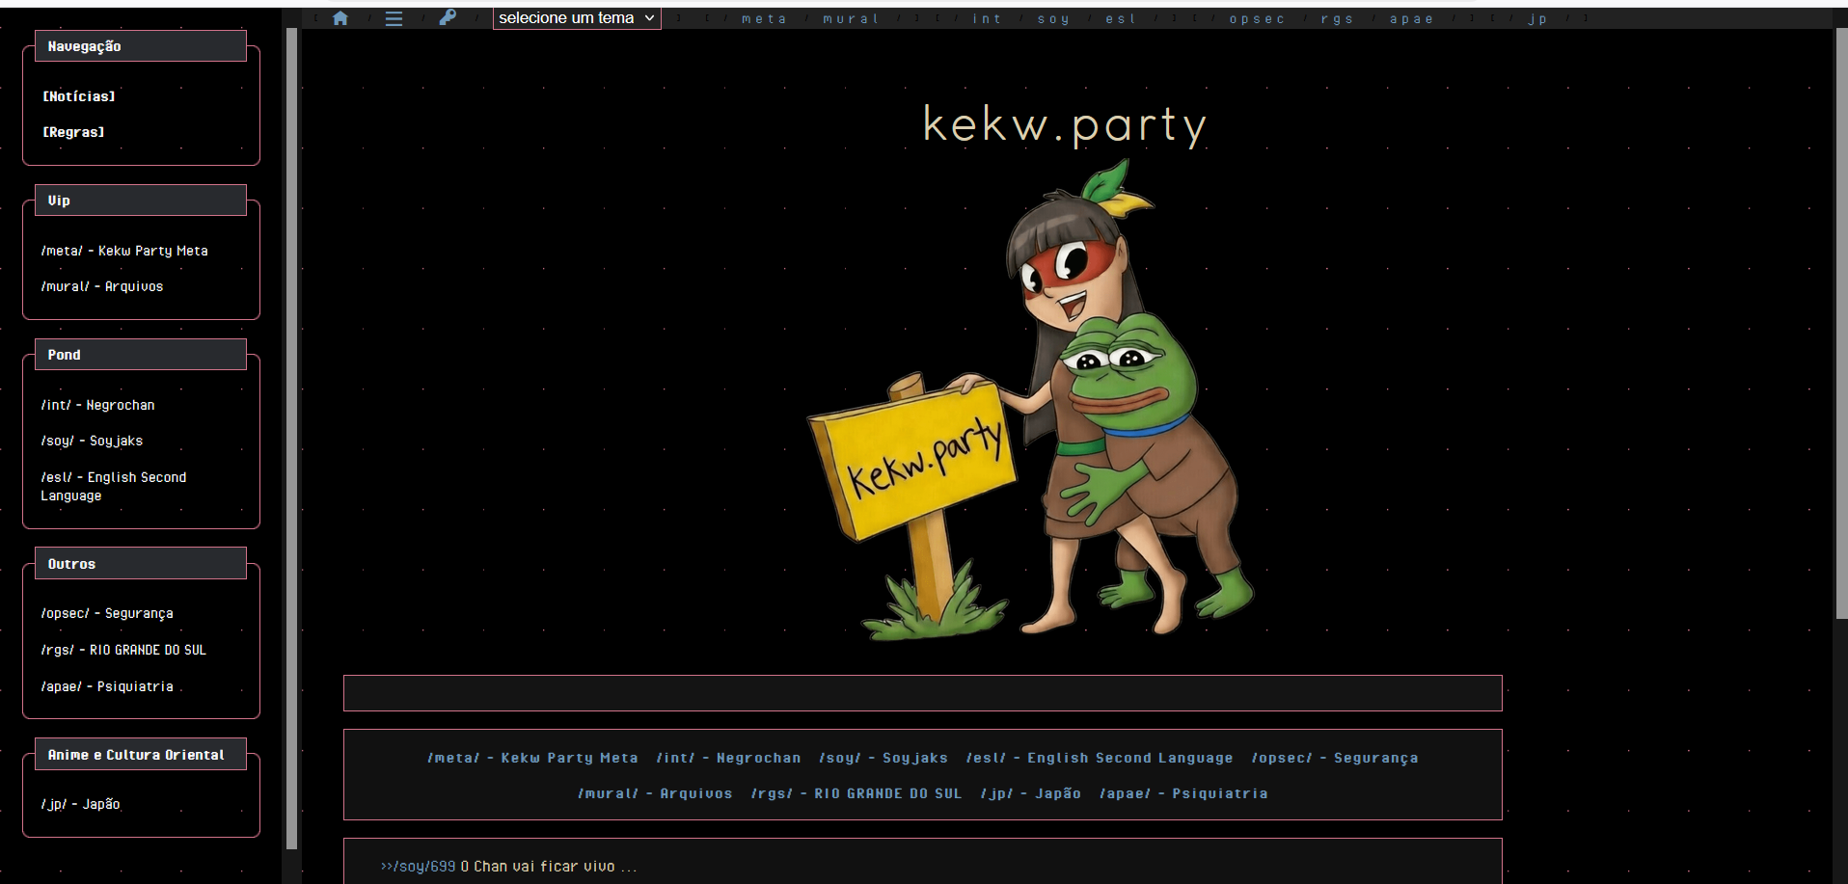Open 'rgs' board in top bar
This screenshot has height=884, width=1848.
point(1337,19)
